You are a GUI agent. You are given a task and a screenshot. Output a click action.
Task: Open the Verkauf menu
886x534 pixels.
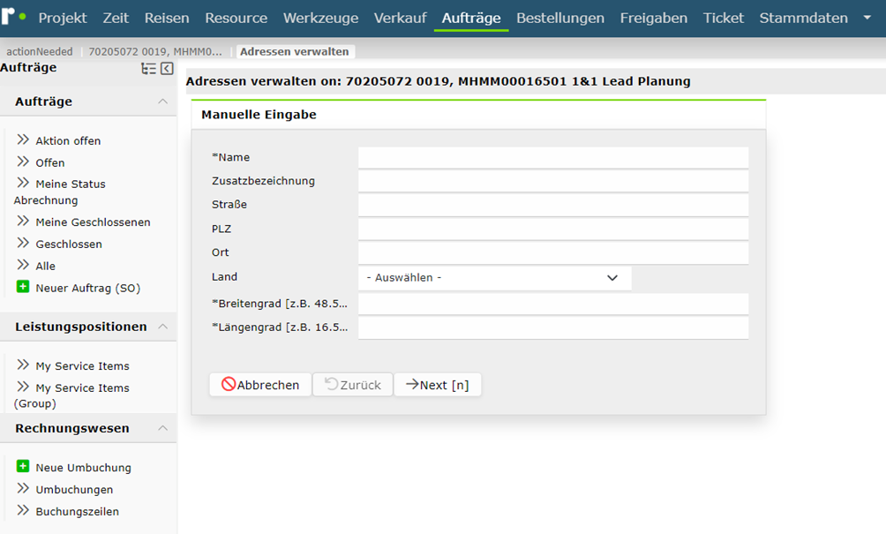click(x=400, y=18)
